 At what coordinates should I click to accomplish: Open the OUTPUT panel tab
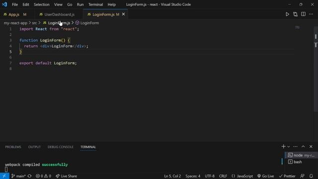(x=34, y=147)
